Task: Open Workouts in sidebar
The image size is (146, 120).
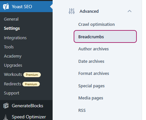Action: click(13, 75)
